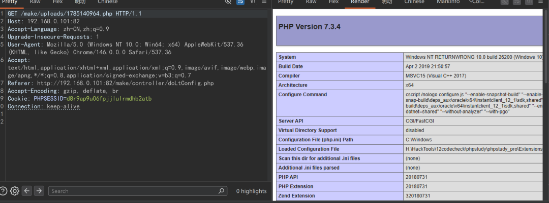Open the request Chinese tab

pos(107,2)
